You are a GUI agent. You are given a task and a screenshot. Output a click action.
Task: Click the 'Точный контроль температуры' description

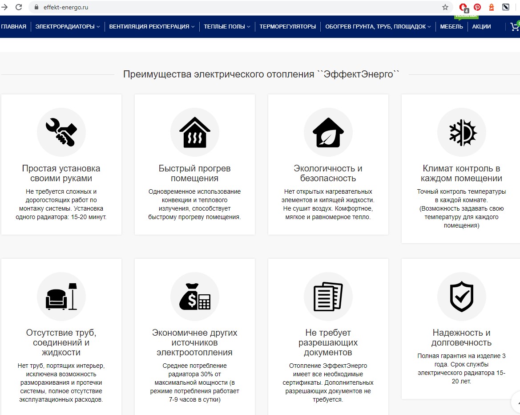pyautogui.click(x=462, y=208)
